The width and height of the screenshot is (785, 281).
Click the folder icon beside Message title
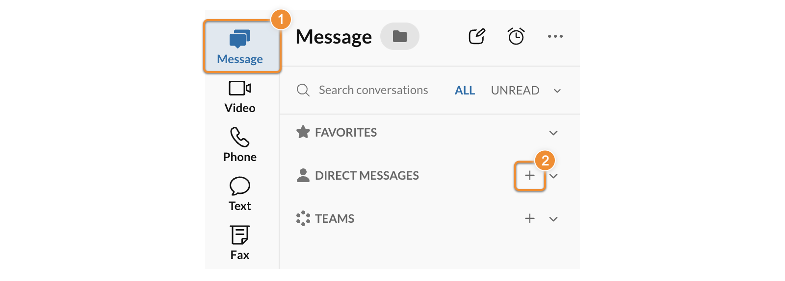point(400,36)
